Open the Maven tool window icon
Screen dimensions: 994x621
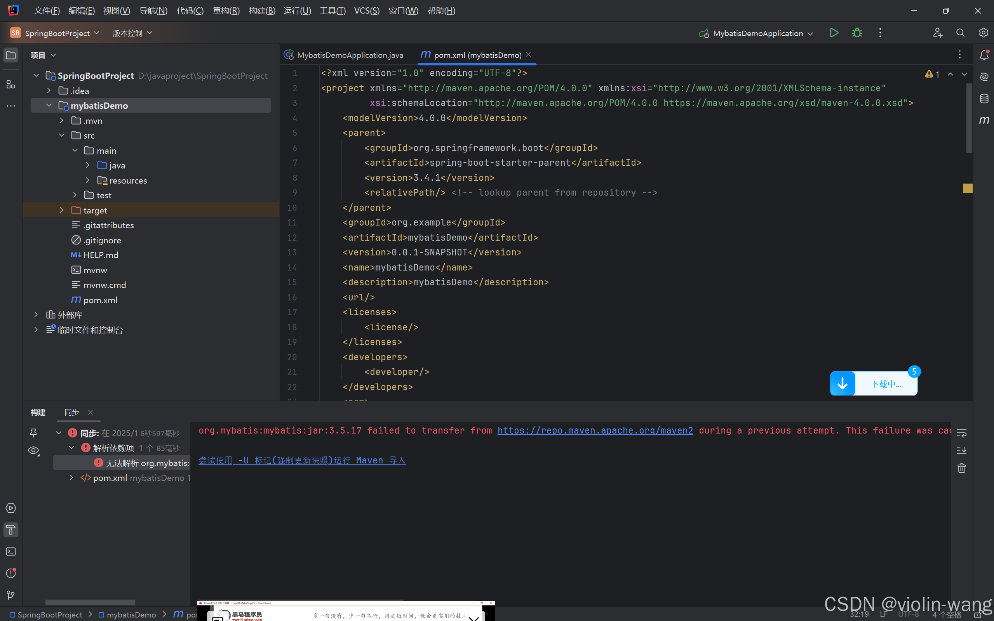(984, 120)
